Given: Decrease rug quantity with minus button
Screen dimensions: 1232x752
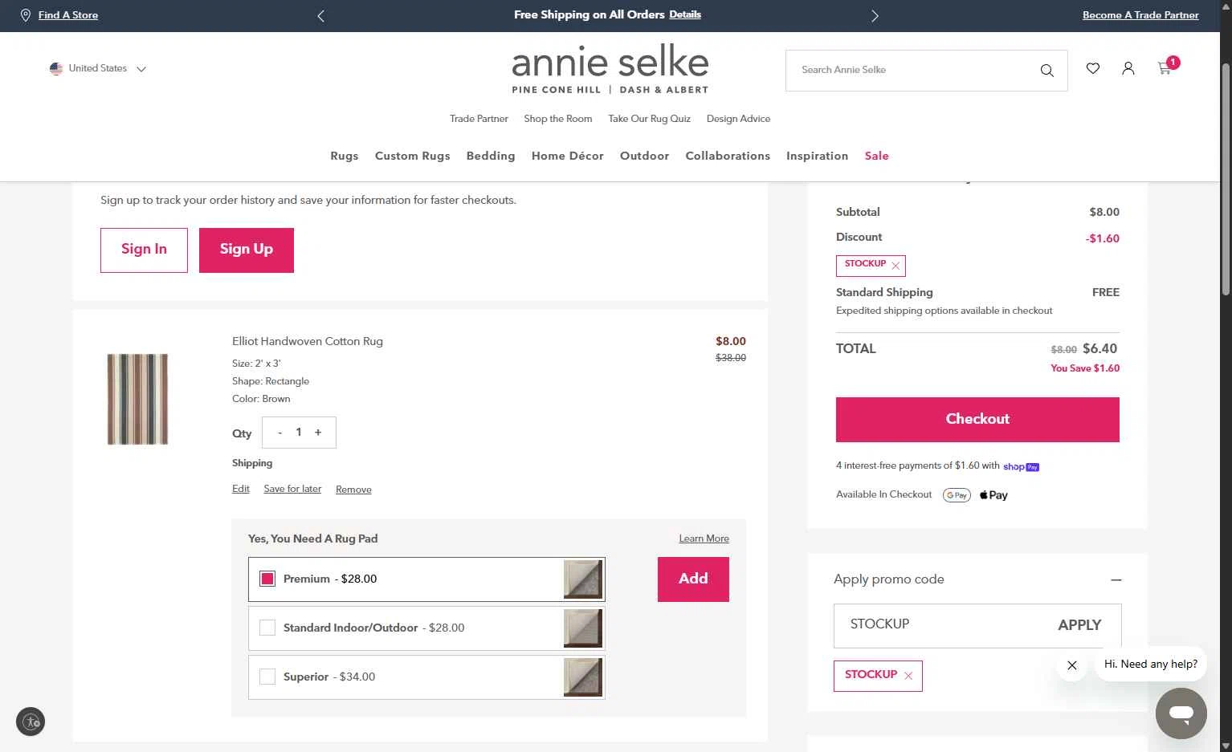Looking at the screenshot, I should [279, 433].
